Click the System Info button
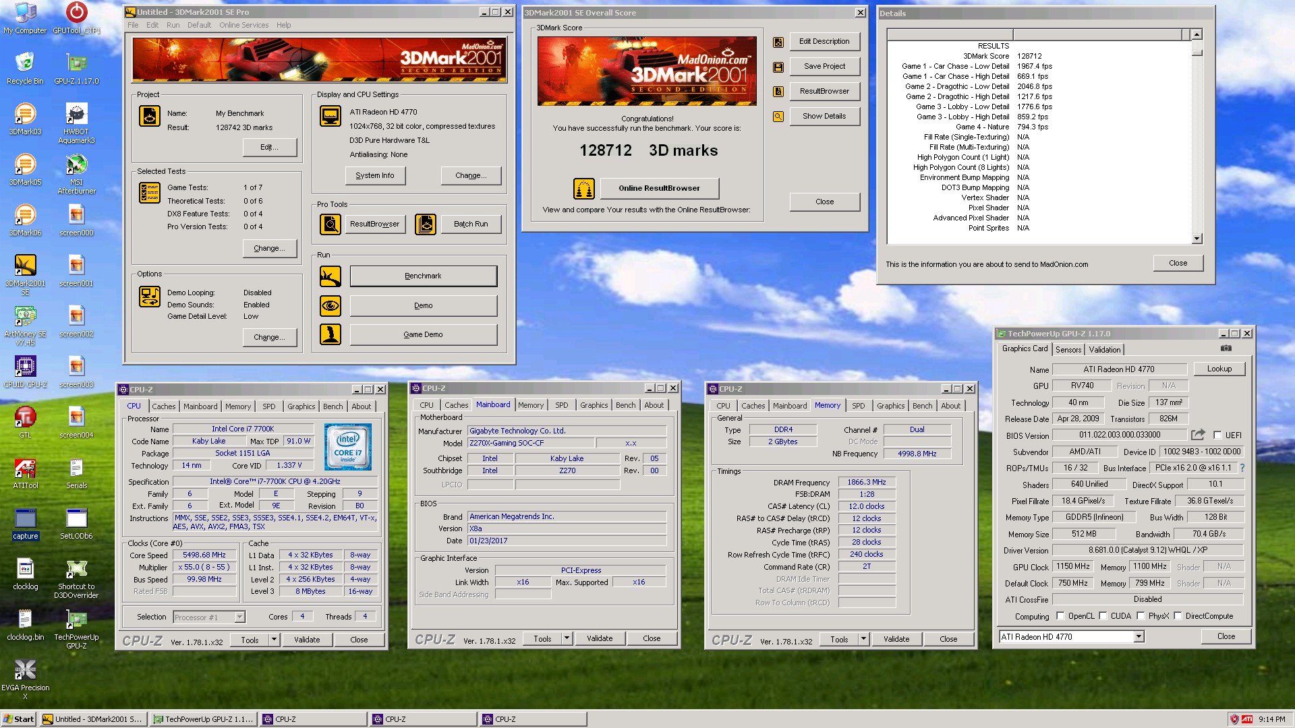This screenshot has width=1295, height=728. pyautogui.click(x=374, y=175)
